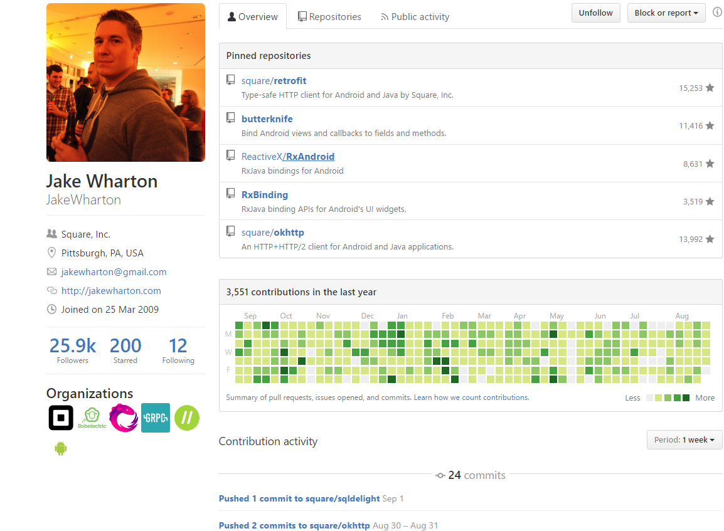The image size is (724, 531).
Task: Click the repo icon next to ReactiveX/RxAndroid
Action: coord(230,155)
